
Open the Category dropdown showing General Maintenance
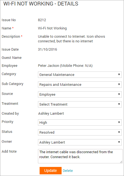pyautogui.click(x=80, y=75)
